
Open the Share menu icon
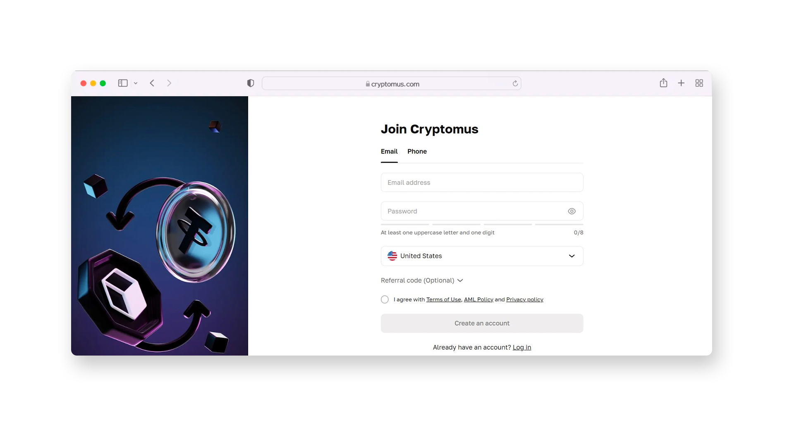(x=664, y=83)
